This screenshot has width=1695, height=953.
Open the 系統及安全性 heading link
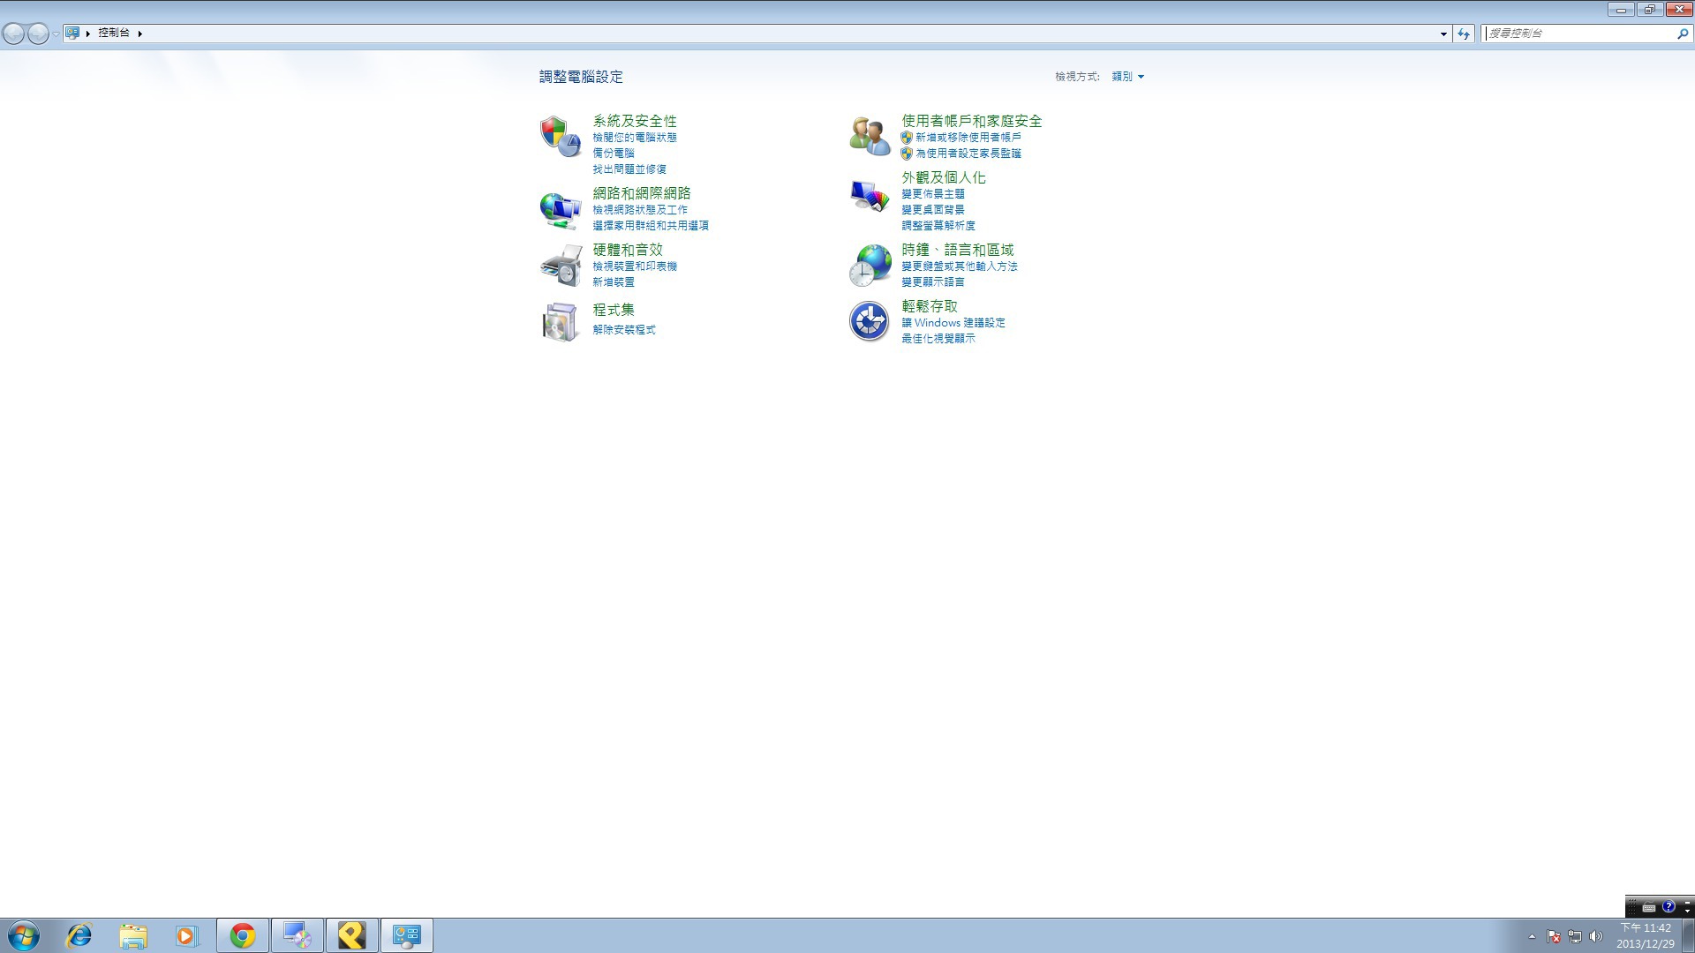[635, 122]
